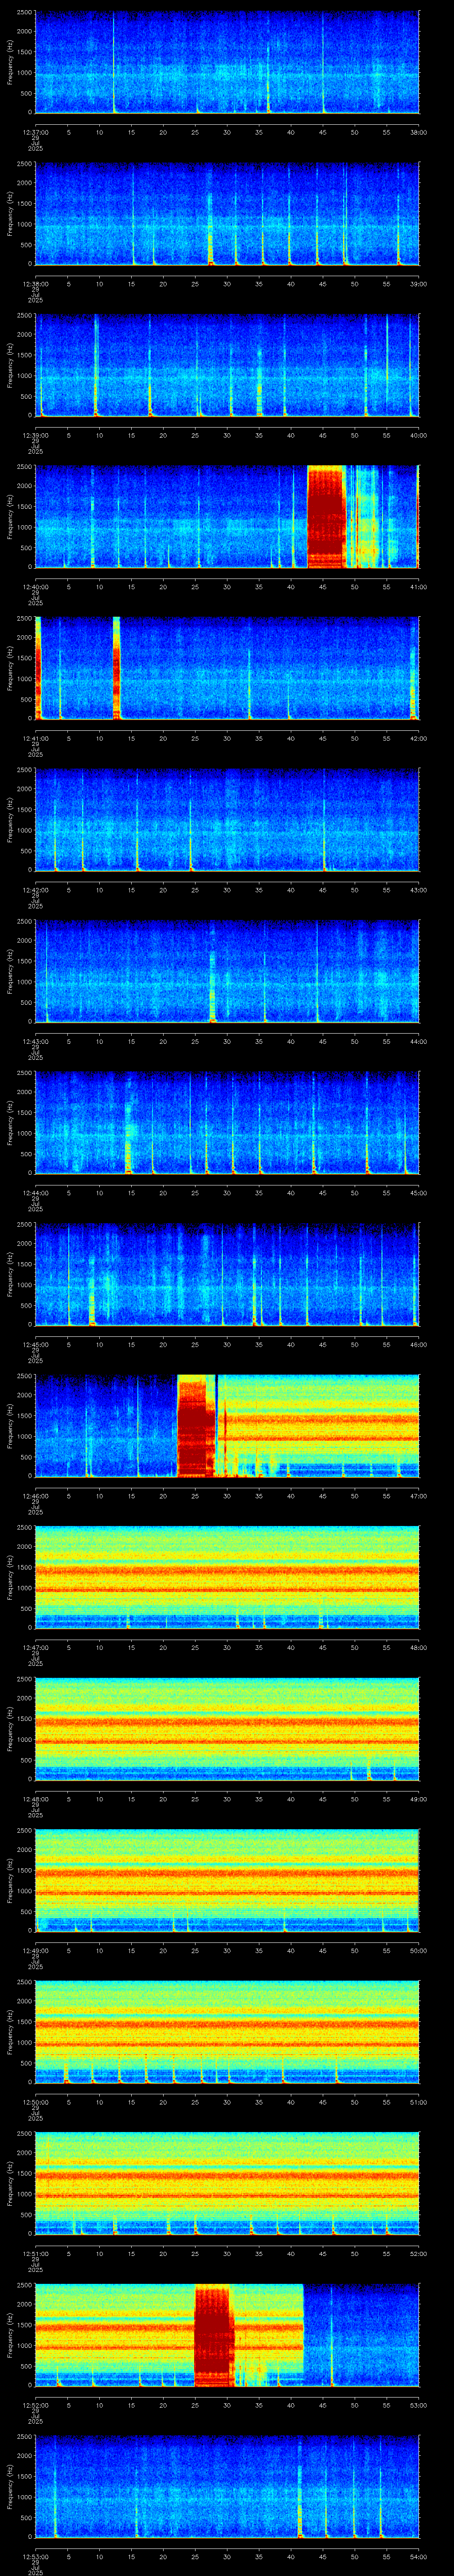Image resolution: width=454 pixels, height=2576 pixels.
Task: Click the '12:50:00' start time label
Action: point(35,2101)
